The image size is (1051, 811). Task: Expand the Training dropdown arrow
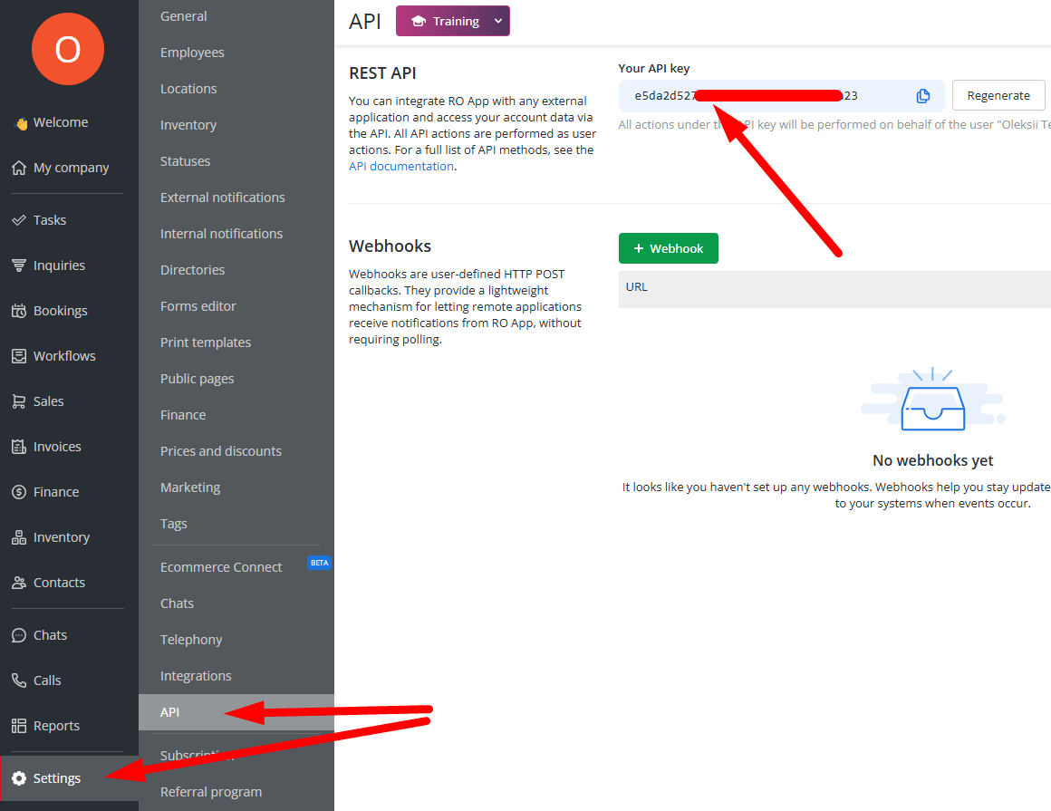[497, 21]
